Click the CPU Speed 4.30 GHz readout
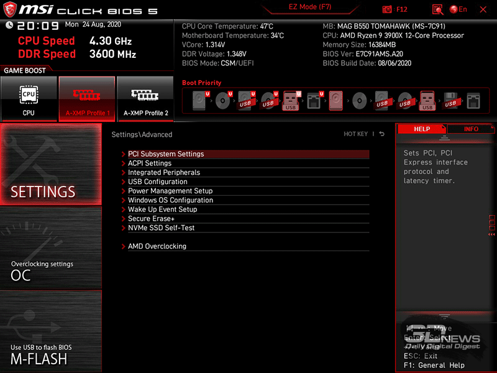Image resolution: width=497 pixels, height=373 pixels. (x=75, y=41)
